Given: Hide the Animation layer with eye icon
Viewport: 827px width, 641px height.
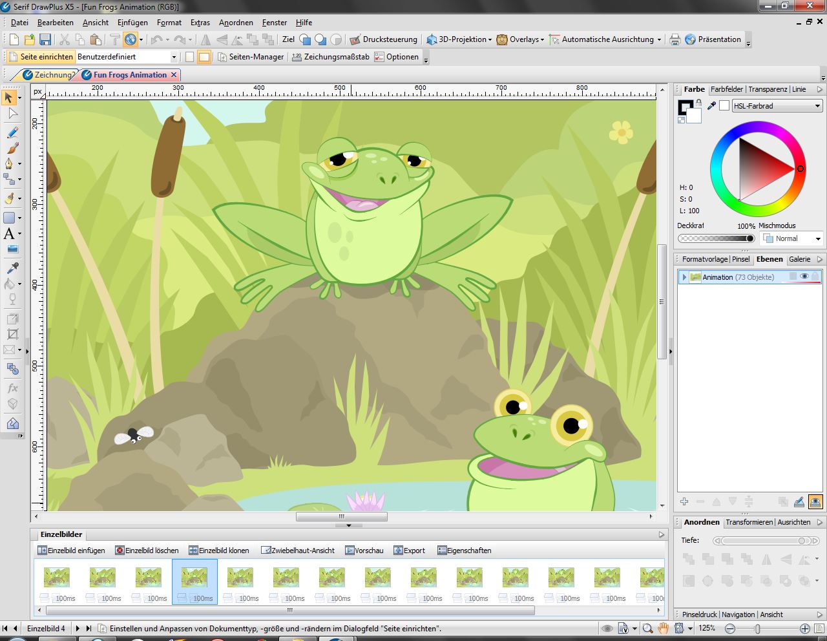Looking at the screenshot, I should click(804, 277).
